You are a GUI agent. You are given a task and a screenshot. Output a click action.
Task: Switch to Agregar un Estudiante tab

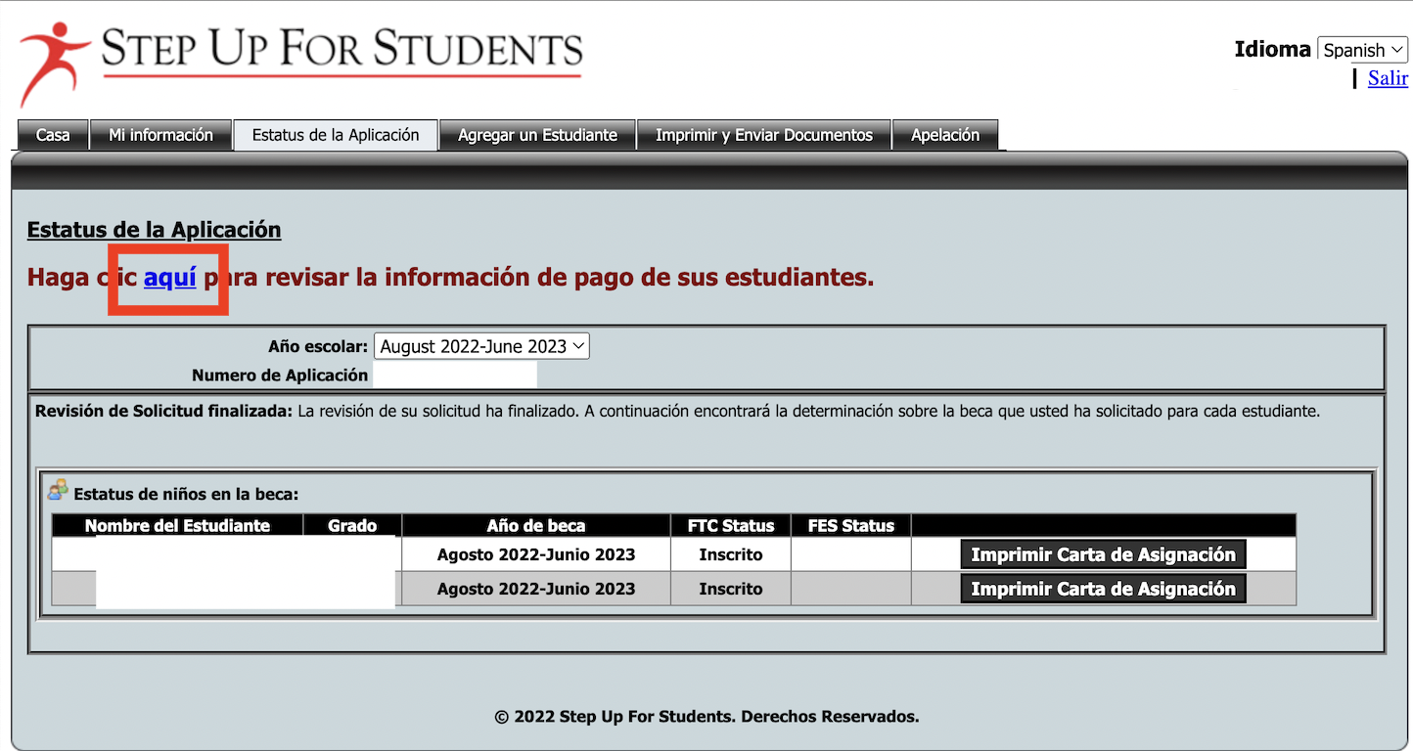(537, 135)
